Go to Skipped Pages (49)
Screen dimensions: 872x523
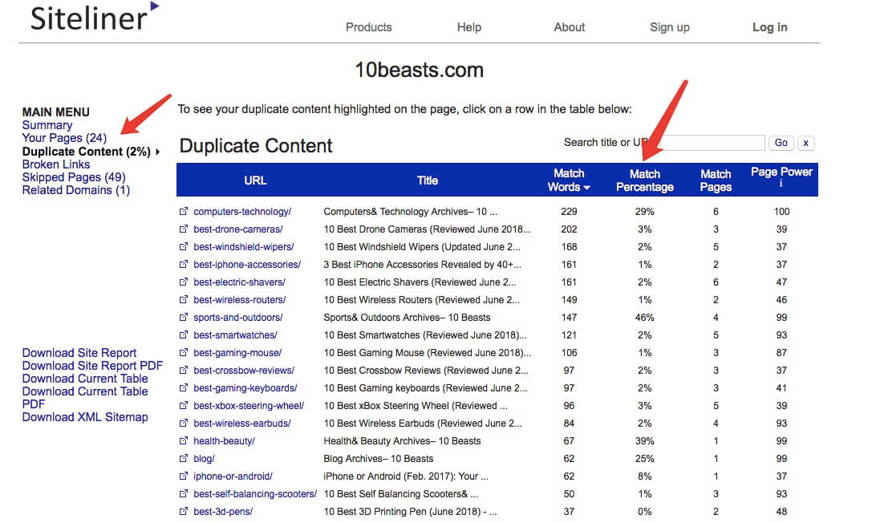pos(74,177)
